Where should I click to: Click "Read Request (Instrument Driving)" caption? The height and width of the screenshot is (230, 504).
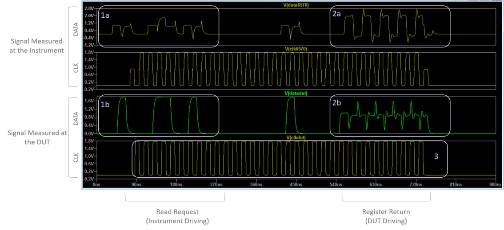pos(177,216)
